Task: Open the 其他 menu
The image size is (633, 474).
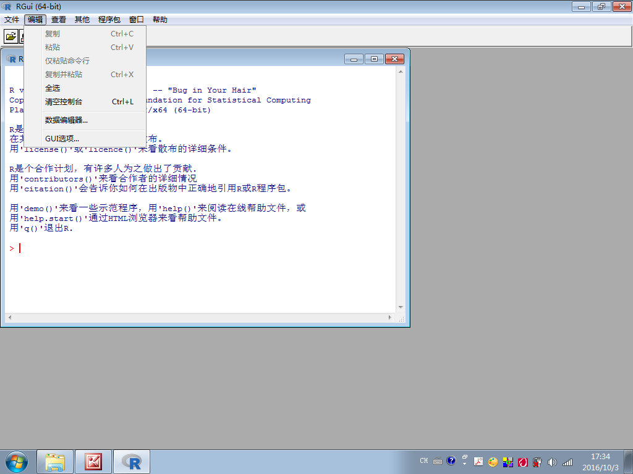Action: (82, 19)
